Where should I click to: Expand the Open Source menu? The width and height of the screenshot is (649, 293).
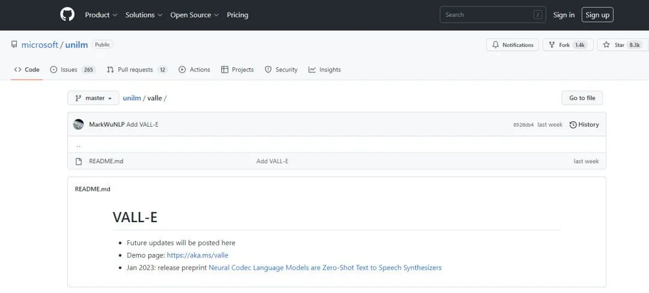coord(194,15)
